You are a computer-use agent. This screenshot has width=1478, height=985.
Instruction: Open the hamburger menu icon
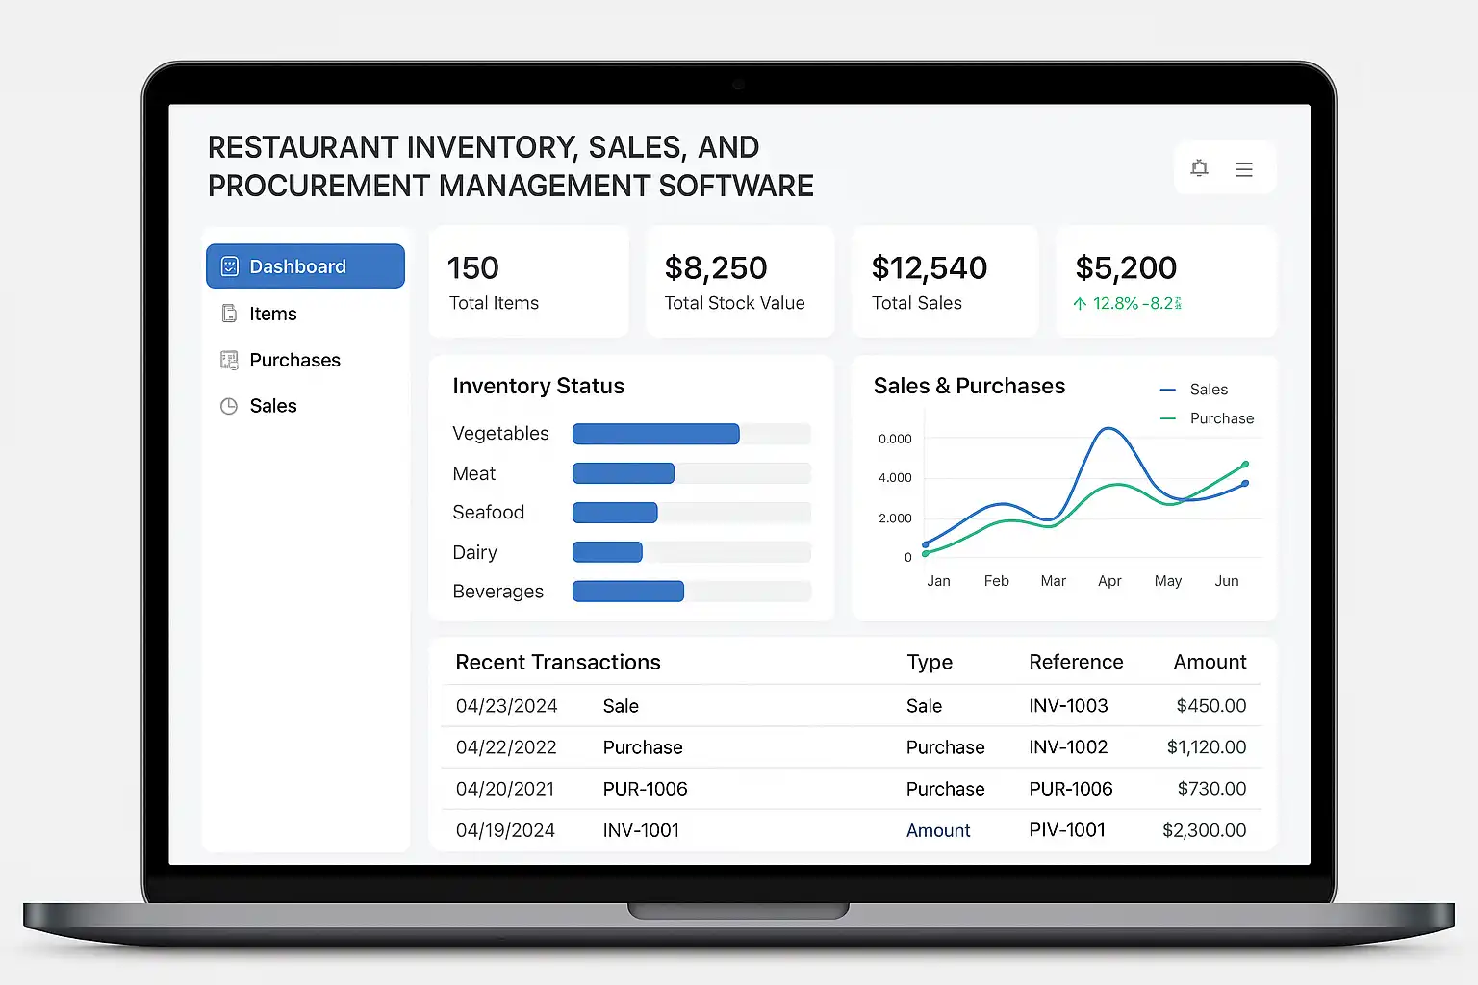coord(1244,169)
